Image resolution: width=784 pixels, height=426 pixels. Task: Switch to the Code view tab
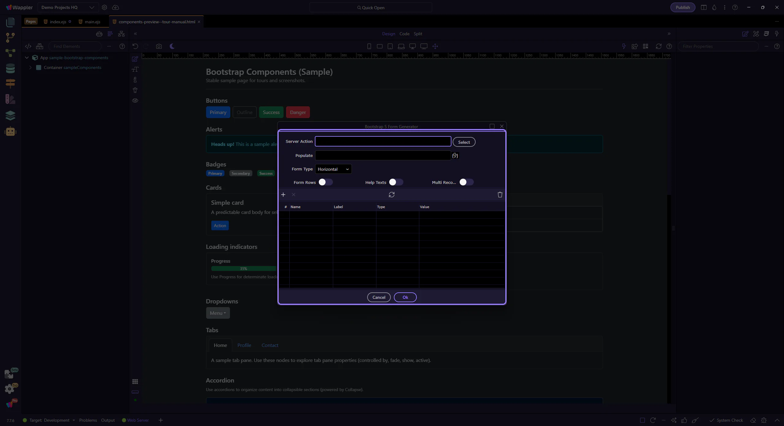pyautogui.click(x=404, y=34)
